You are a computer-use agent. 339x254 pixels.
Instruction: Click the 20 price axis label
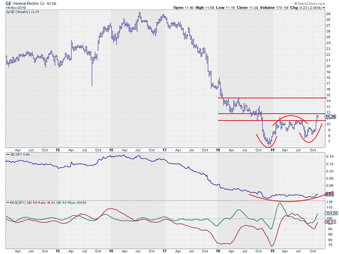pos(328,66)
